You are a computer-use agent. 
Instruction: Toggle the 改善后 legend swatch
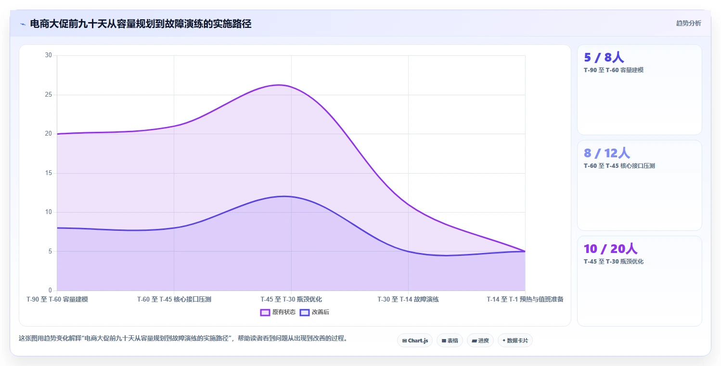point(305,312)
